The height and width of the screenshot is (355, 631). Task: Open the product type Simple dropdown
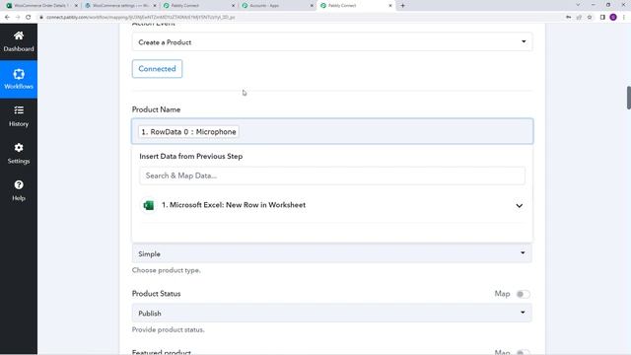pos(332,253)
